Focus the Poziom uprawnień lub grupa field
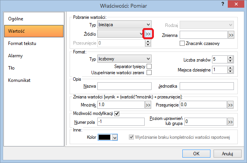247x163 pixels. pos(205,122)
